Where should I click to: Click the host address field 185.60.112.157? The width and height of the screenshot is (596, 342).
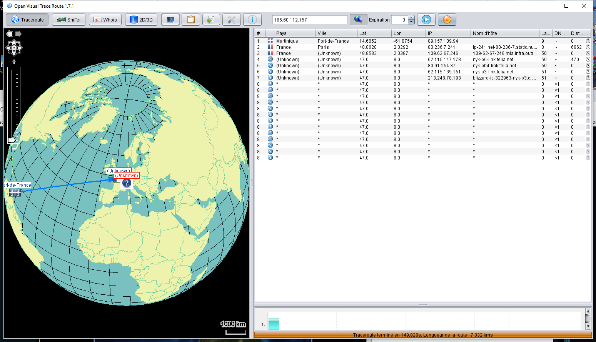(310, 20)
